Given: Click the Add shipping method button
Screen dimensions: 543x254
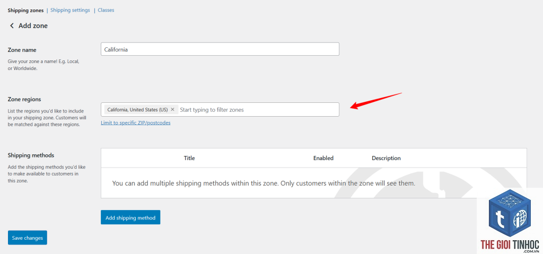Looking at the screenshot, I should pyautogui.click(x=130, y=217).
